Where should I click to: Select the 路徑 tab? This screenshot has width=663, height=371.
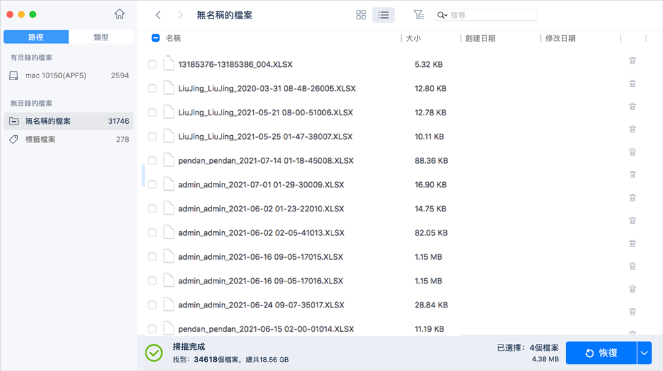[36, 37]
